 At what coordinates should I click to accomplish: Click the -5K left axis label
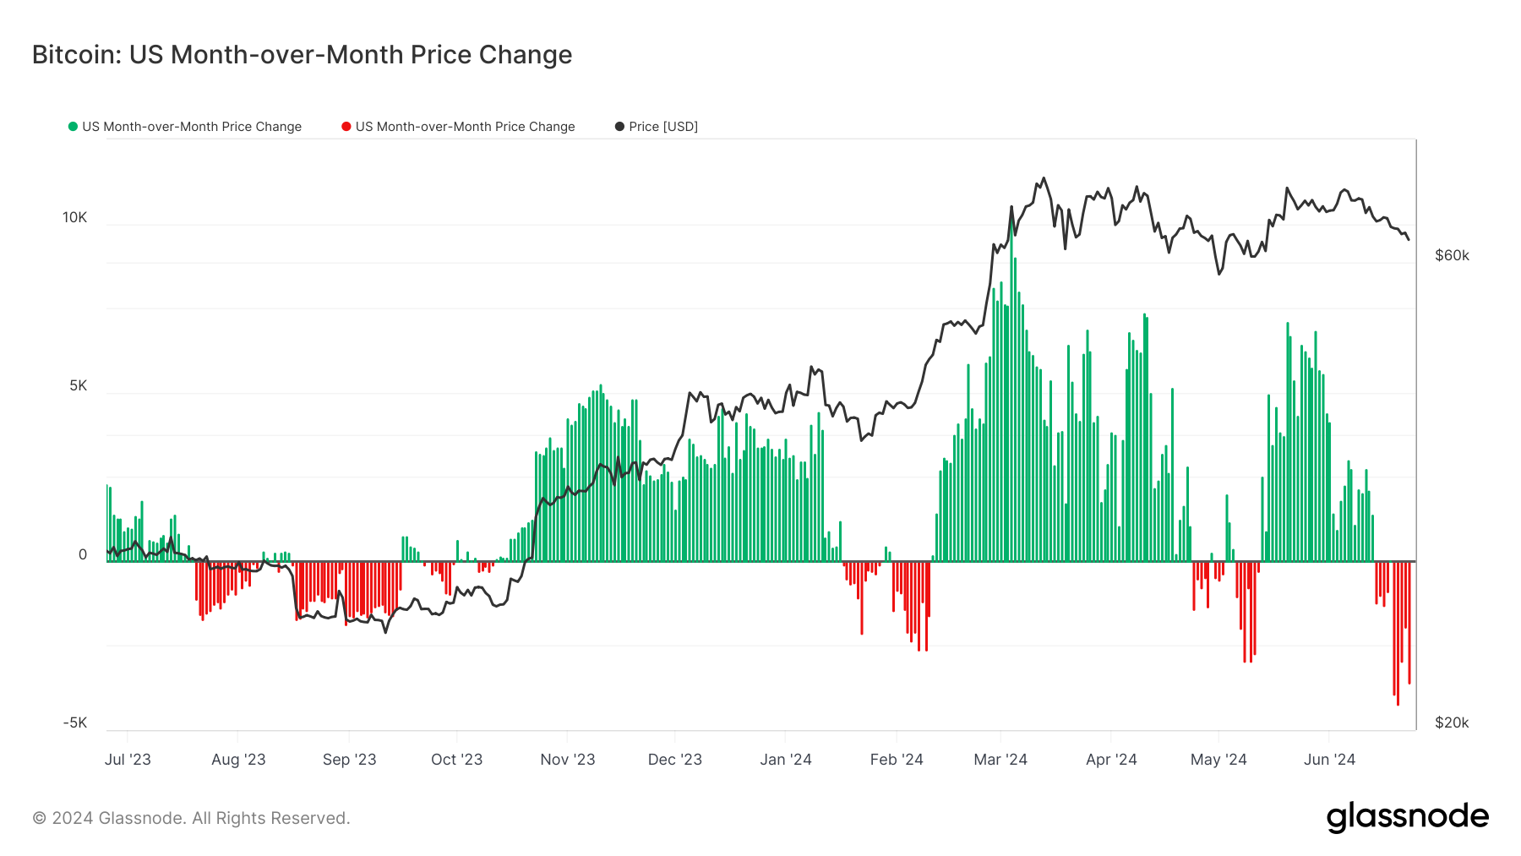pyautogui.click(x=74, y=723)
